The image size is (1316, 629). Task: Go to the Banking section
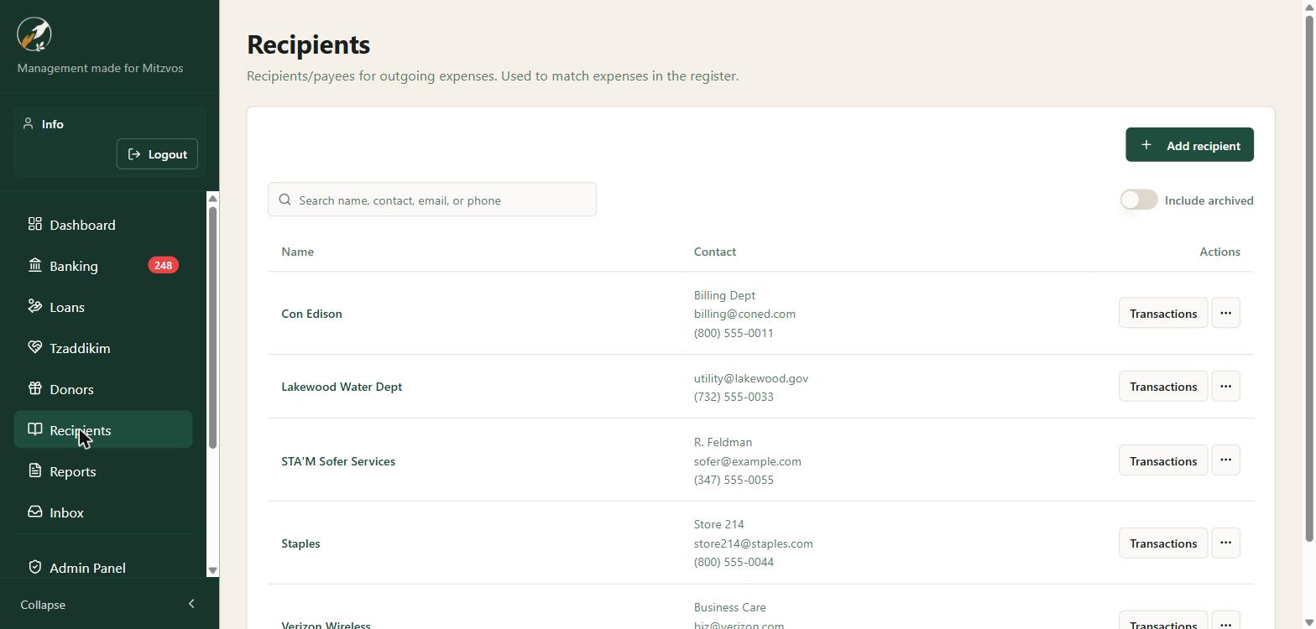click(x=103, y=266)
